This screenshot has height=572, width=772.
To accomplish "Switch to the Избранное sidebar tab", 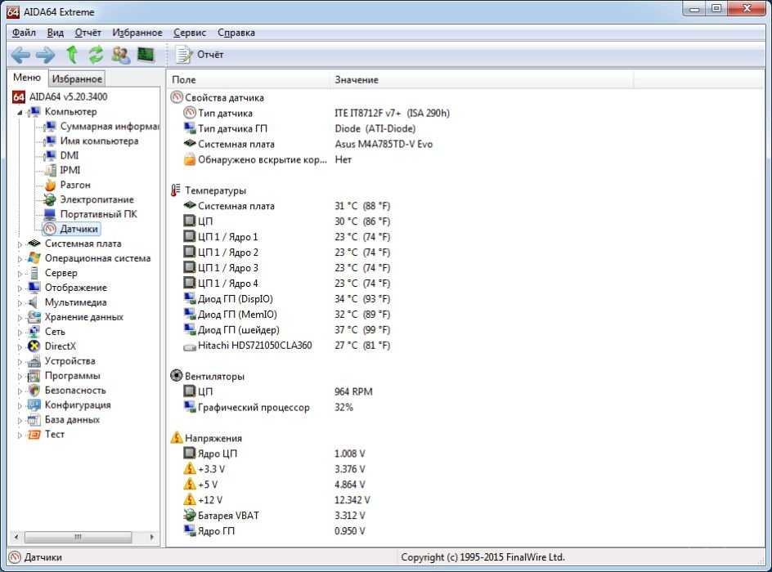I will coord(77,78).
